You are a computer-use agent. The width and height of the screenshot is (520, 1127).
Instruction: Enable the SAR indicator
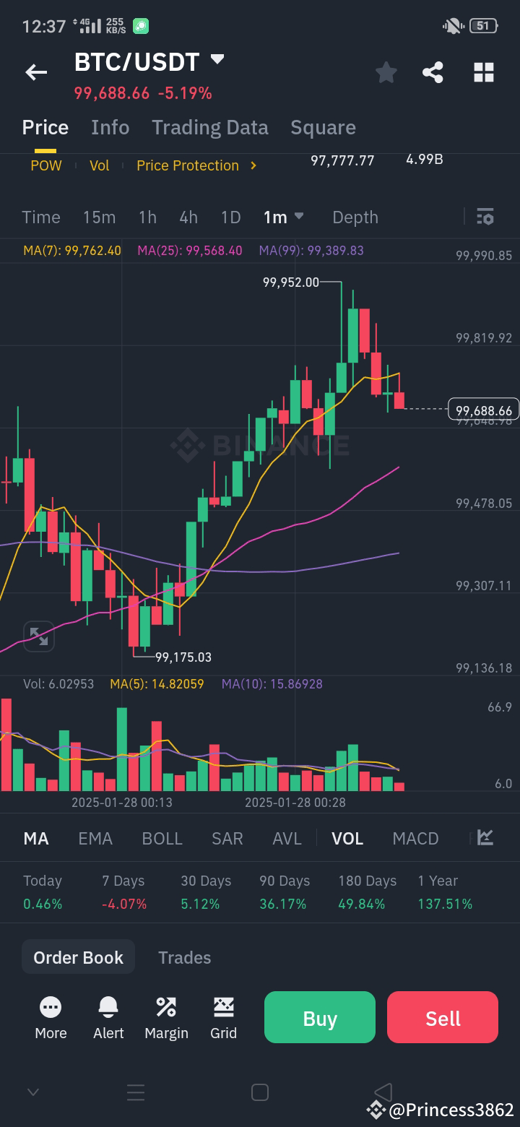click(x=227, y=838)
